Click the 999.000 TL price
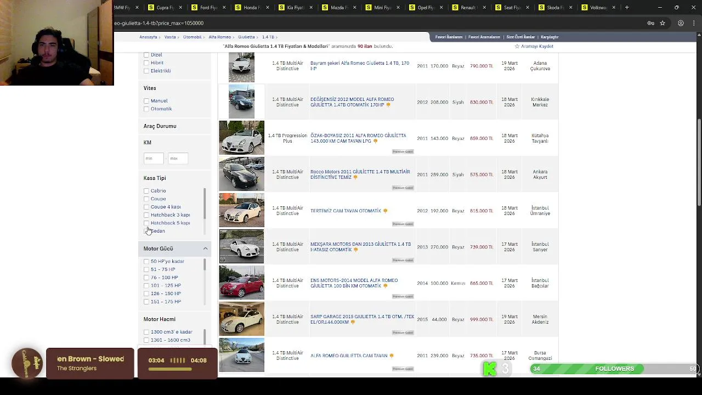 (482, 319)
